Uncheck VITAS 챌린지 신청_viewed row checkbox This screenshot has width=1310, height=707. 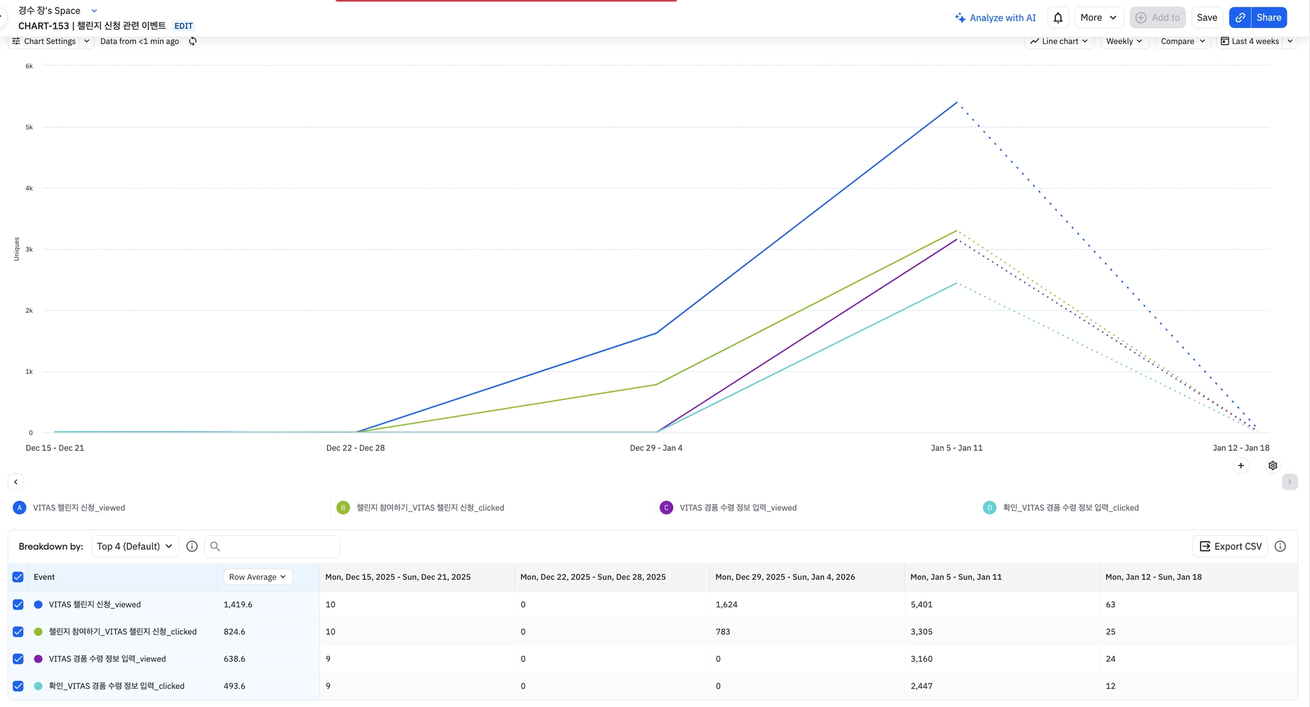(x=18, y=604)
